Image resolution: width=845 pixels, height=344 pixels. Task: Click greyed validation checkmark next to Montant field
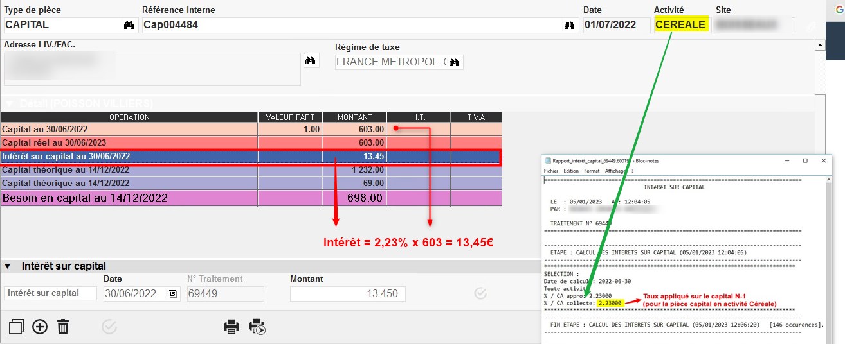tap(480, 293)
